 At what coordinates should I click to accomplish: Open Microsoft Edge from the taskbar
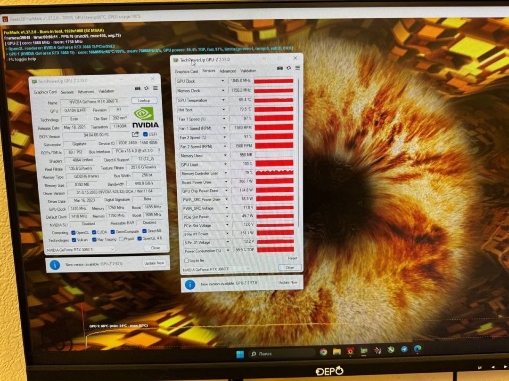(x=418, y=349)
